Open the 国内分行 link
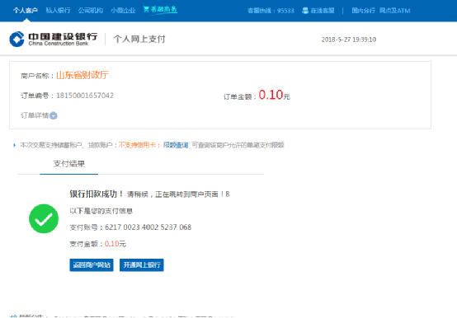Image resolution: width=457 pixels, height=318 pixels. (x=363, y=11)
